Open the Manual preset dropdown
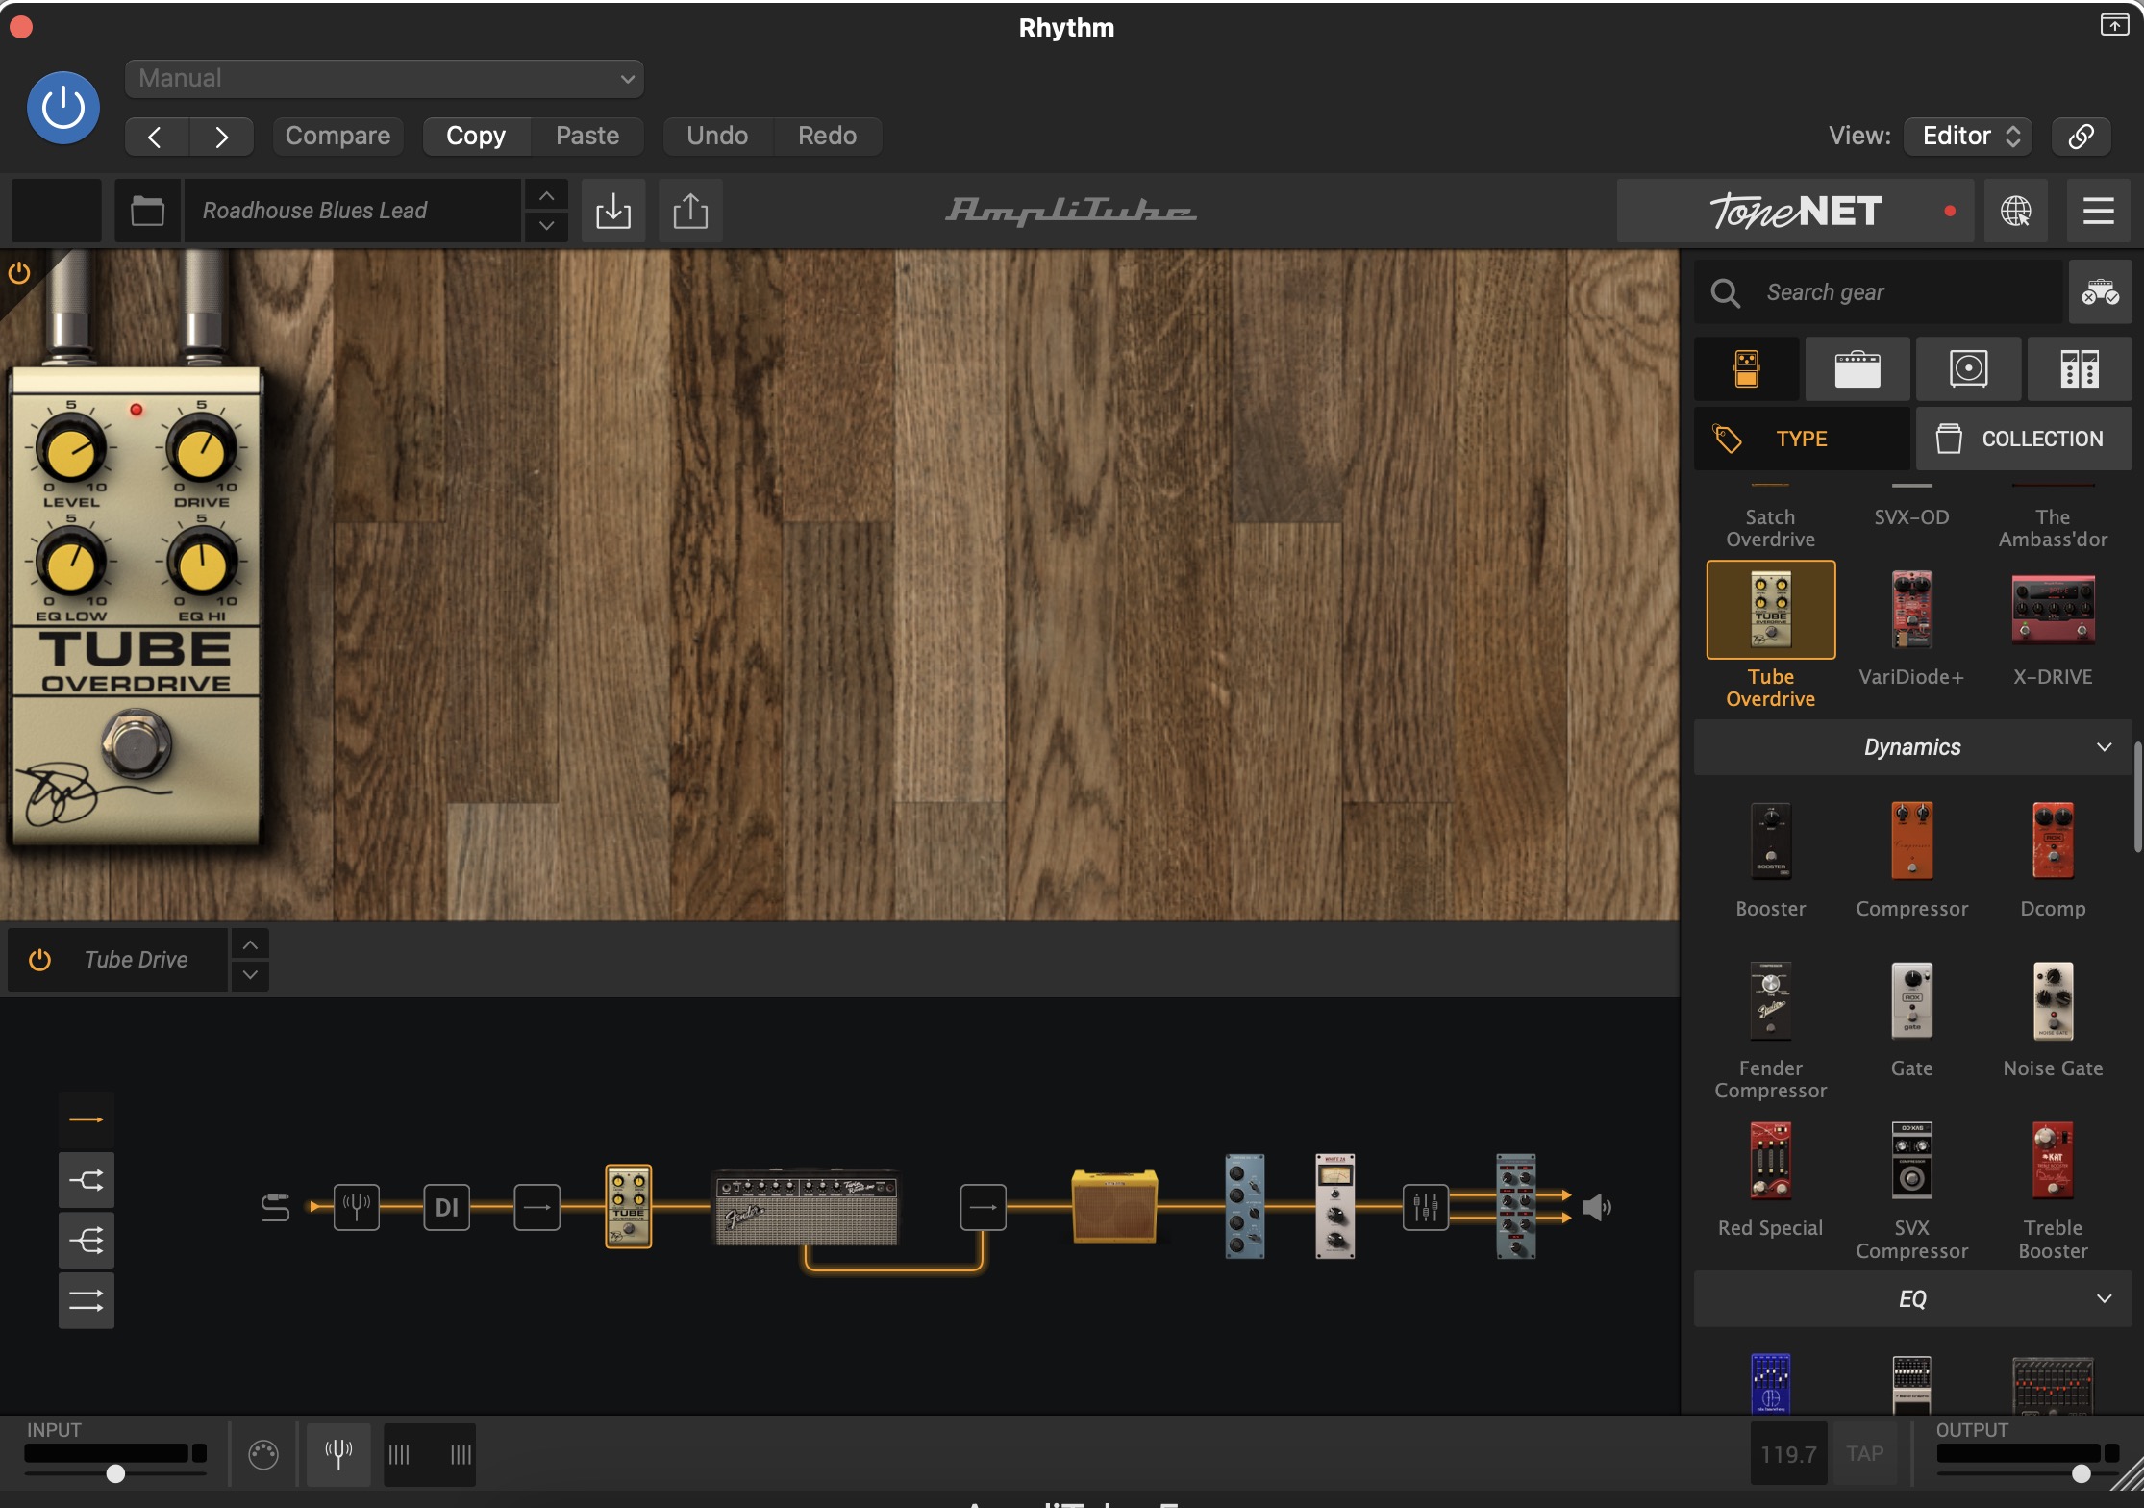 pyautogui.click(x=384, y=78)
